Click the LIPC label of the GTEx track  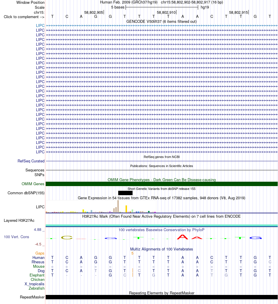point(40,207)
